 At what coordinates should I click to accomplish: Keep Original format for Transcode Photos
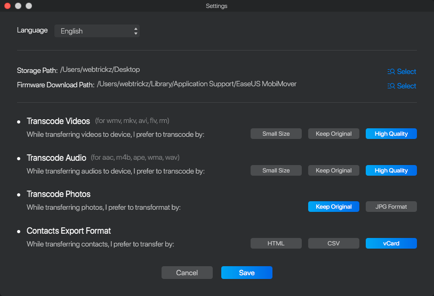click(334, 207)
